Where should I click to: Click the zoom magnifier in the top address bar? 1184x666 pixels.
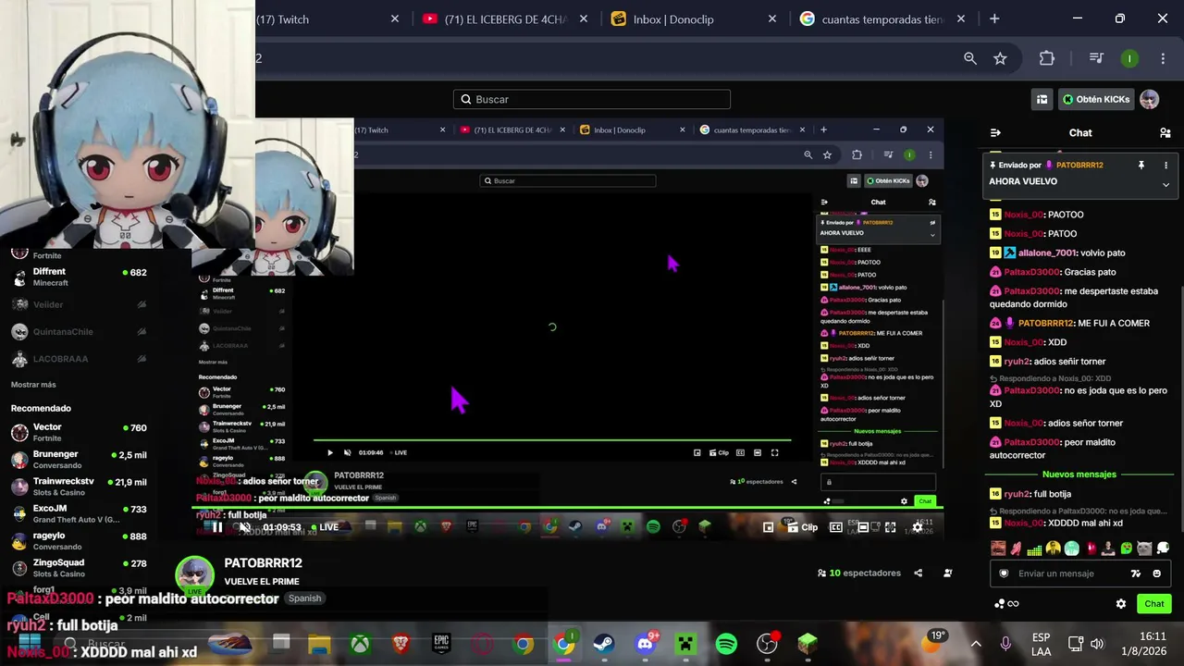(970, 58)
